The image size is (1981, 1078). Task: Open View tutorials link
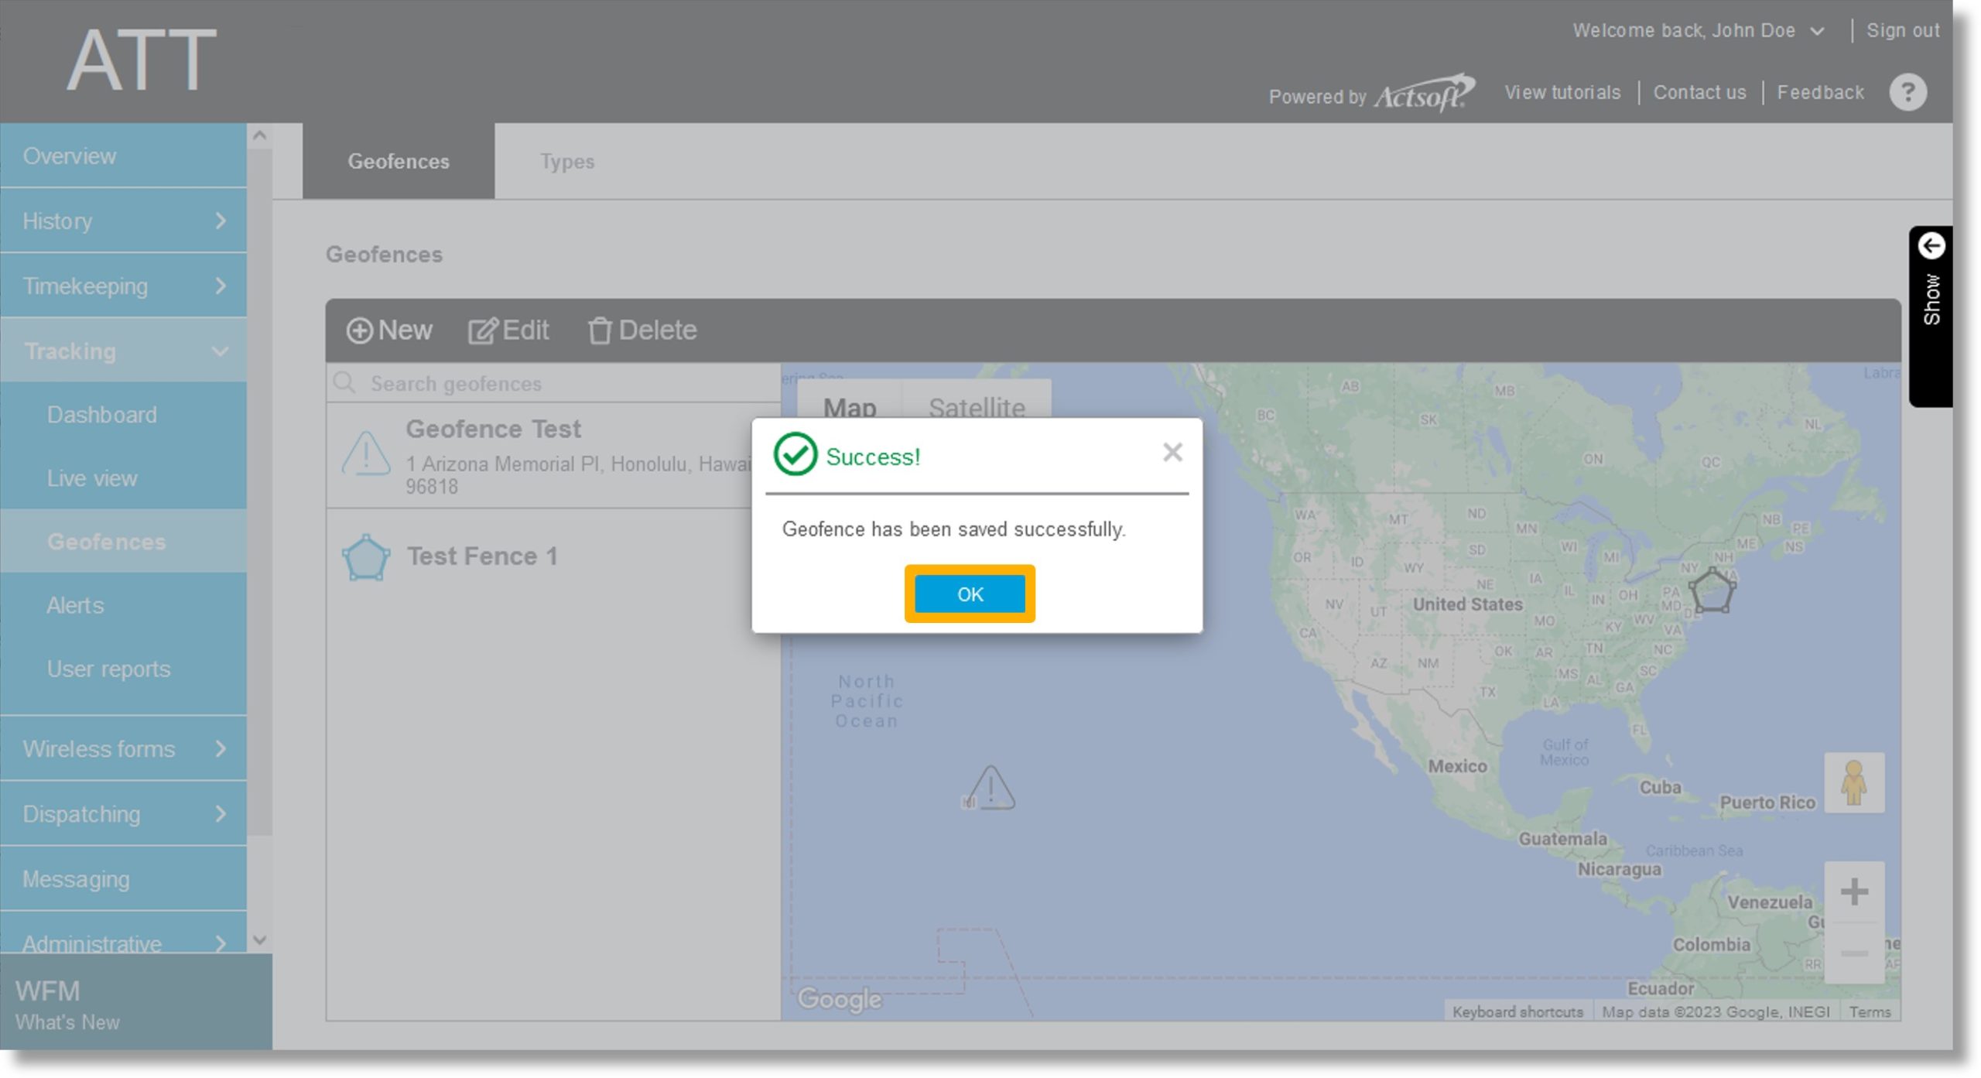pos(1562,93)
